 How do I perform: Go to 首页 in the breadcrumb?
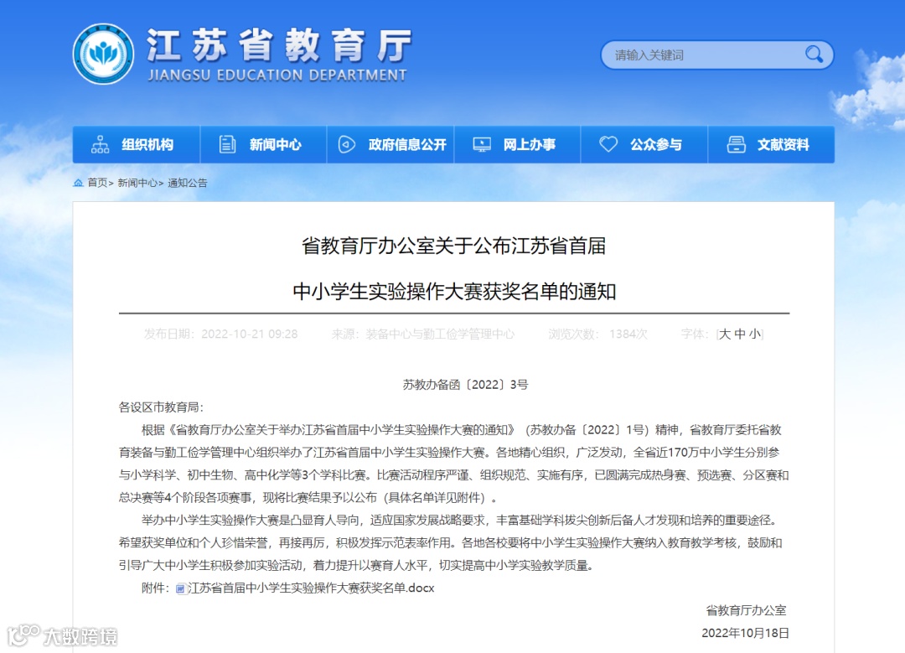(x=97, y=183)
